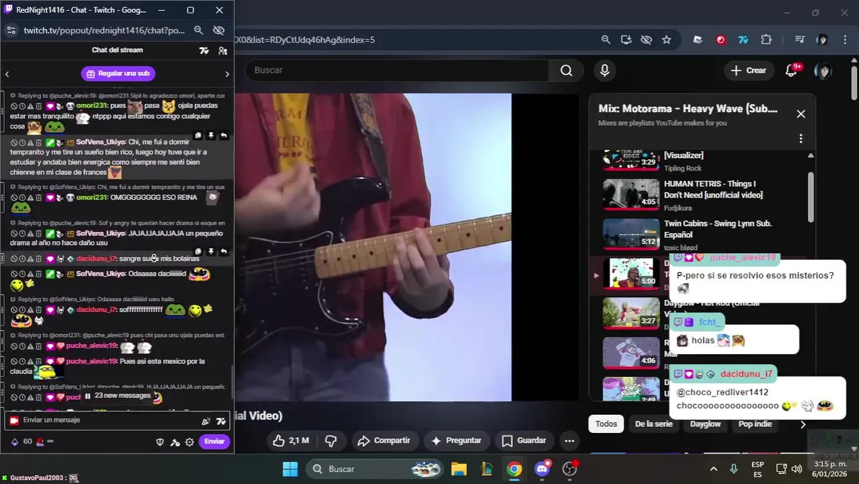Open the omori231 username on the OMGGGGGGGG message
Viewport: 859px width, 484px height.
coord(92,198)
